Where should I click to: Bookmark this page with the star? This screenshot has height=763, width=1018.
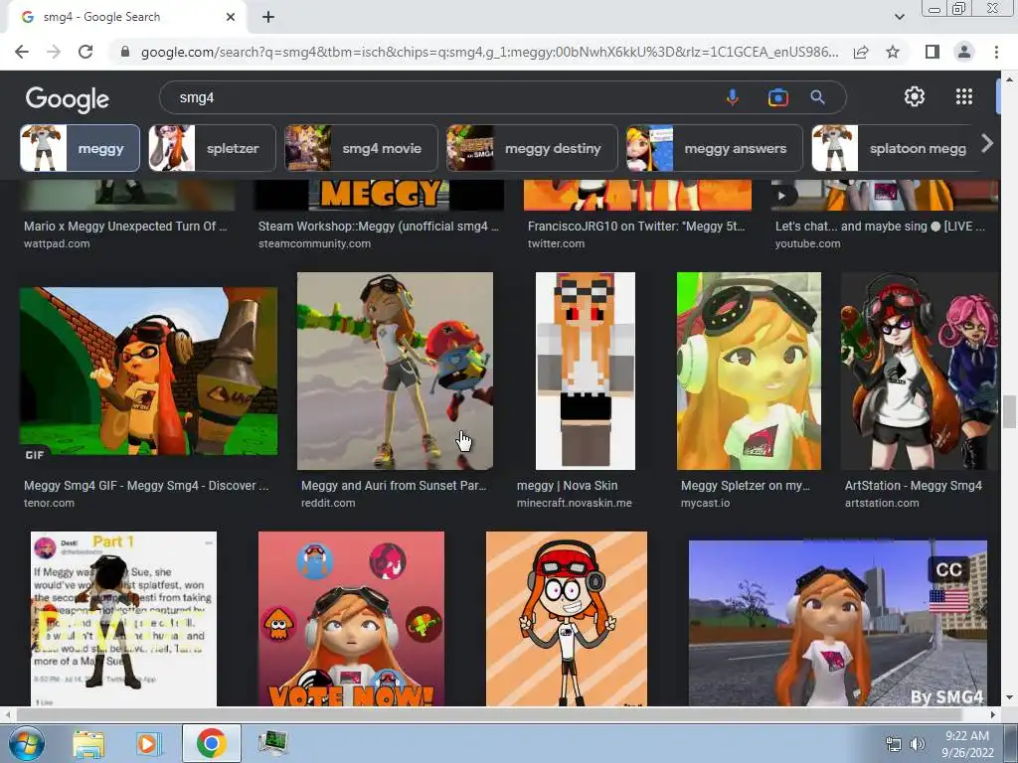[x=893, y=52]
